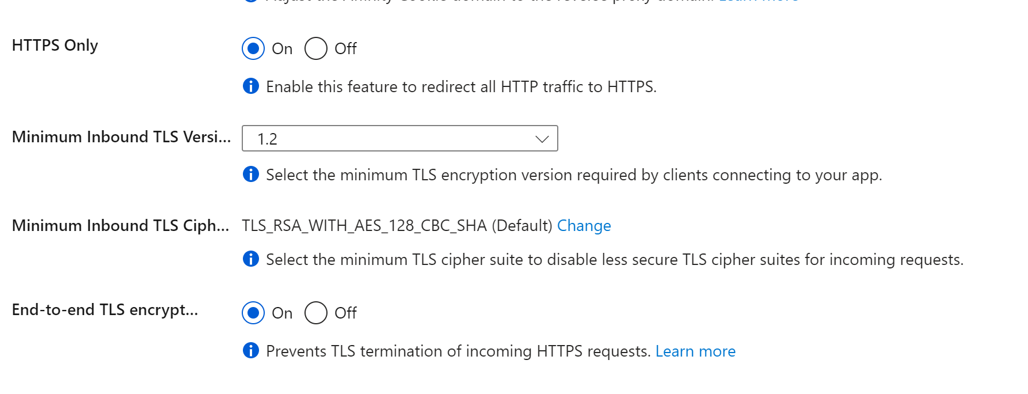Open Learn more link for TLS termination
The width and height of the screenshot is (1028, 394).
tap(695, 351)
